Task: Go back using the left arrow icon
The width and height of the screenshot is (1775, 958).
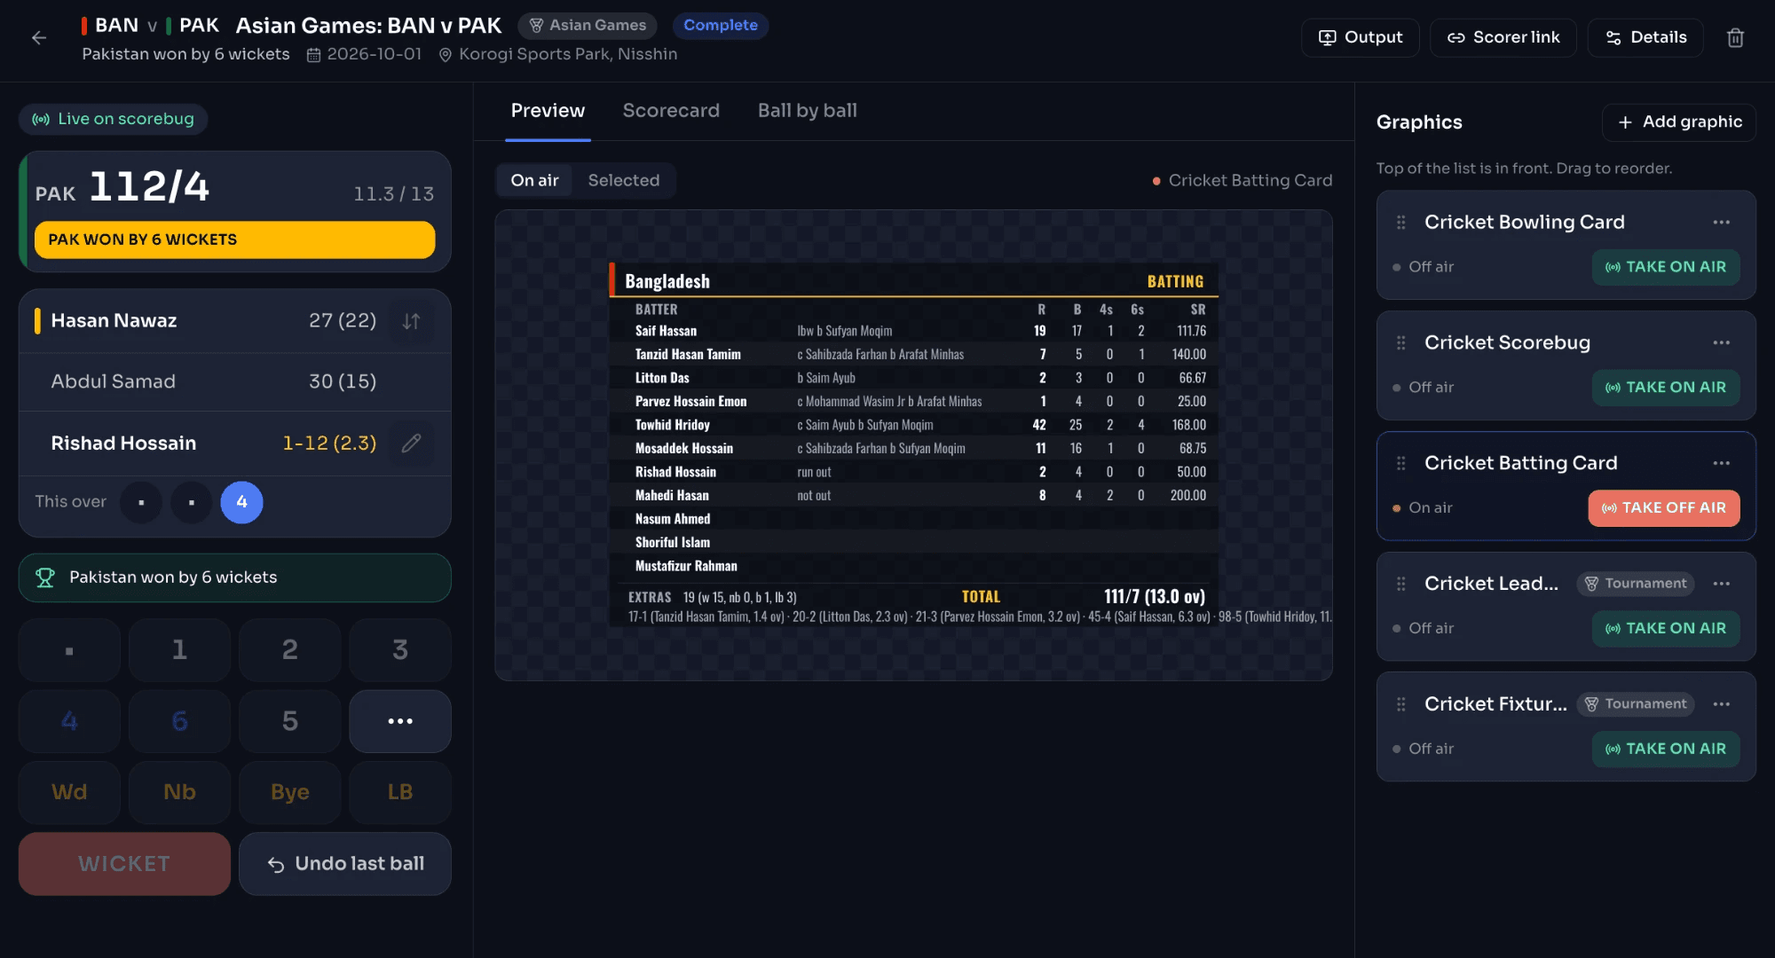Action: [39, 37]
